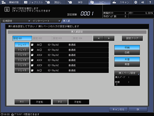The width and height of the screenshot is (154, 116).
Task: Select the 設定 001 tab
Action: point(22,38)
